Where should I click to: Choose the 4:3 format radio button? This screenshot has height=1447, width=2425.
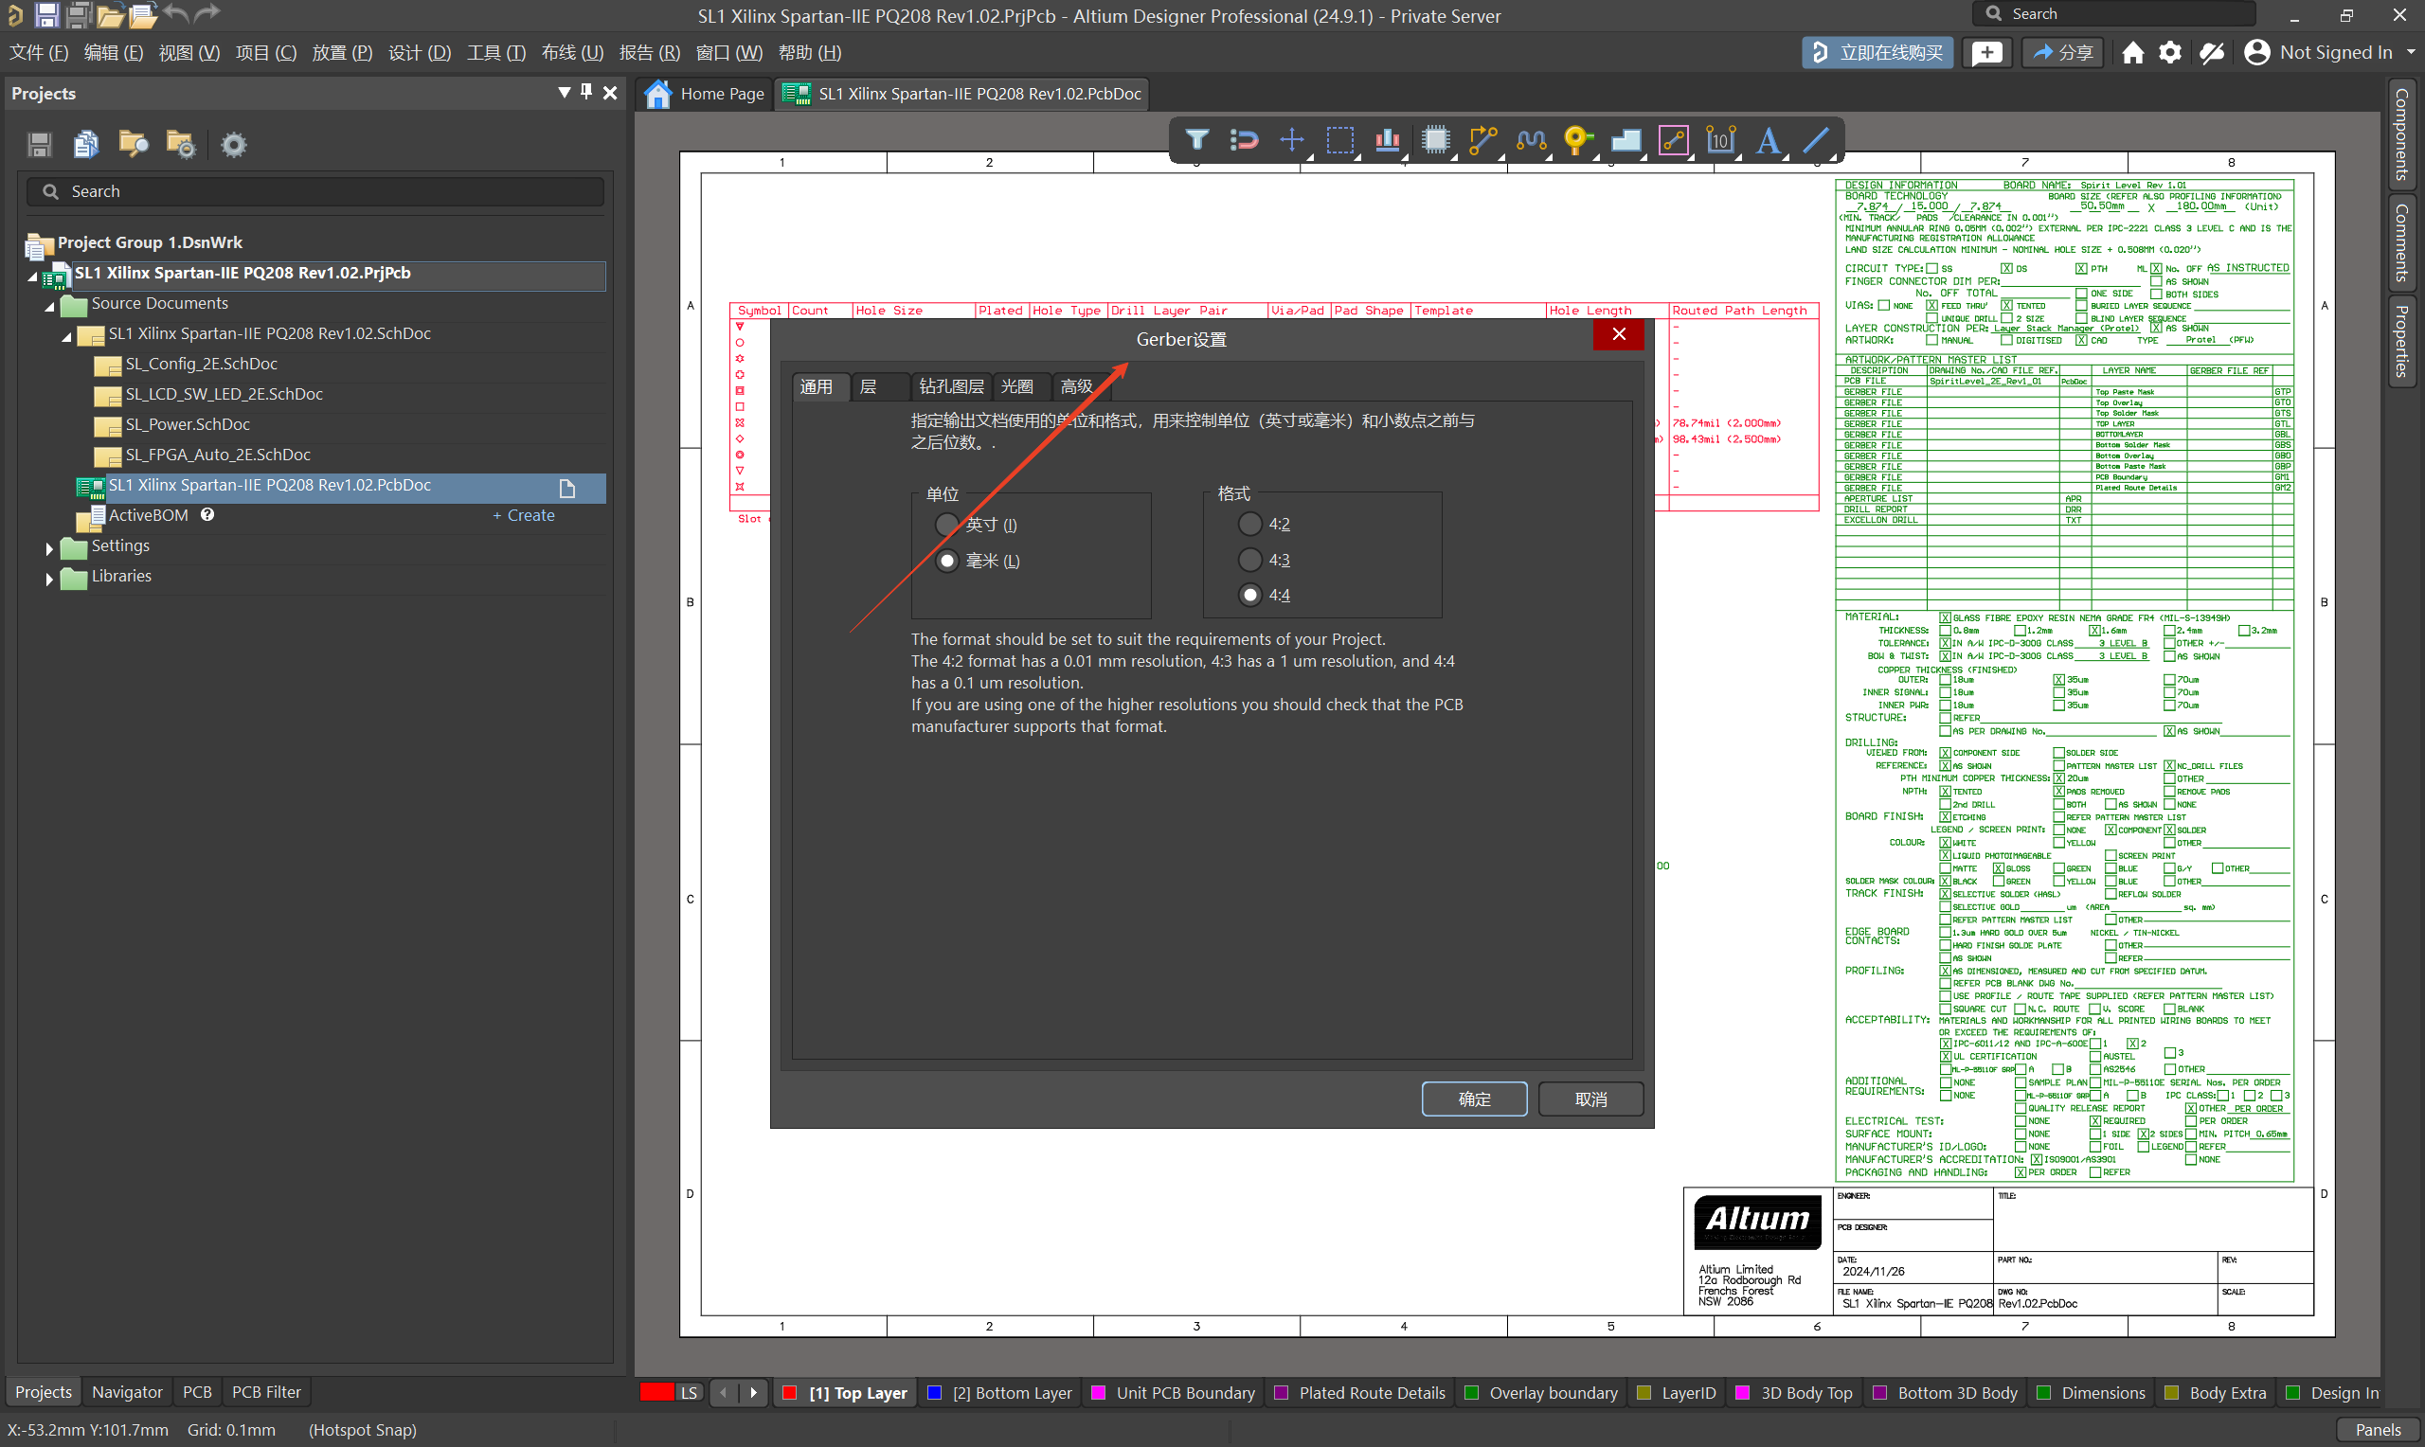(1250, 560)
